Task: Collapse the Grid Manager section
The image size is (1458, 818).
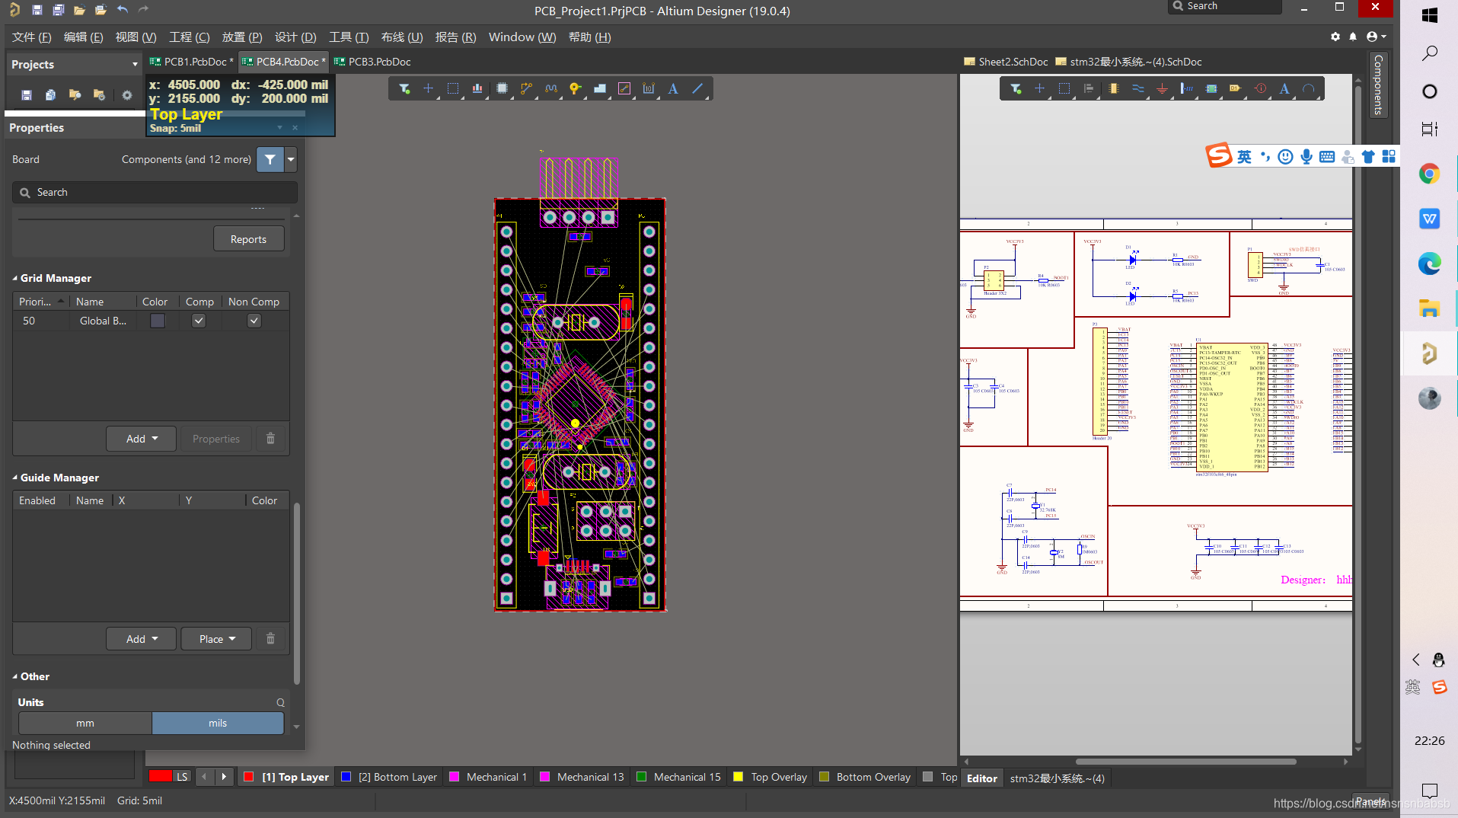Action: 15,278
